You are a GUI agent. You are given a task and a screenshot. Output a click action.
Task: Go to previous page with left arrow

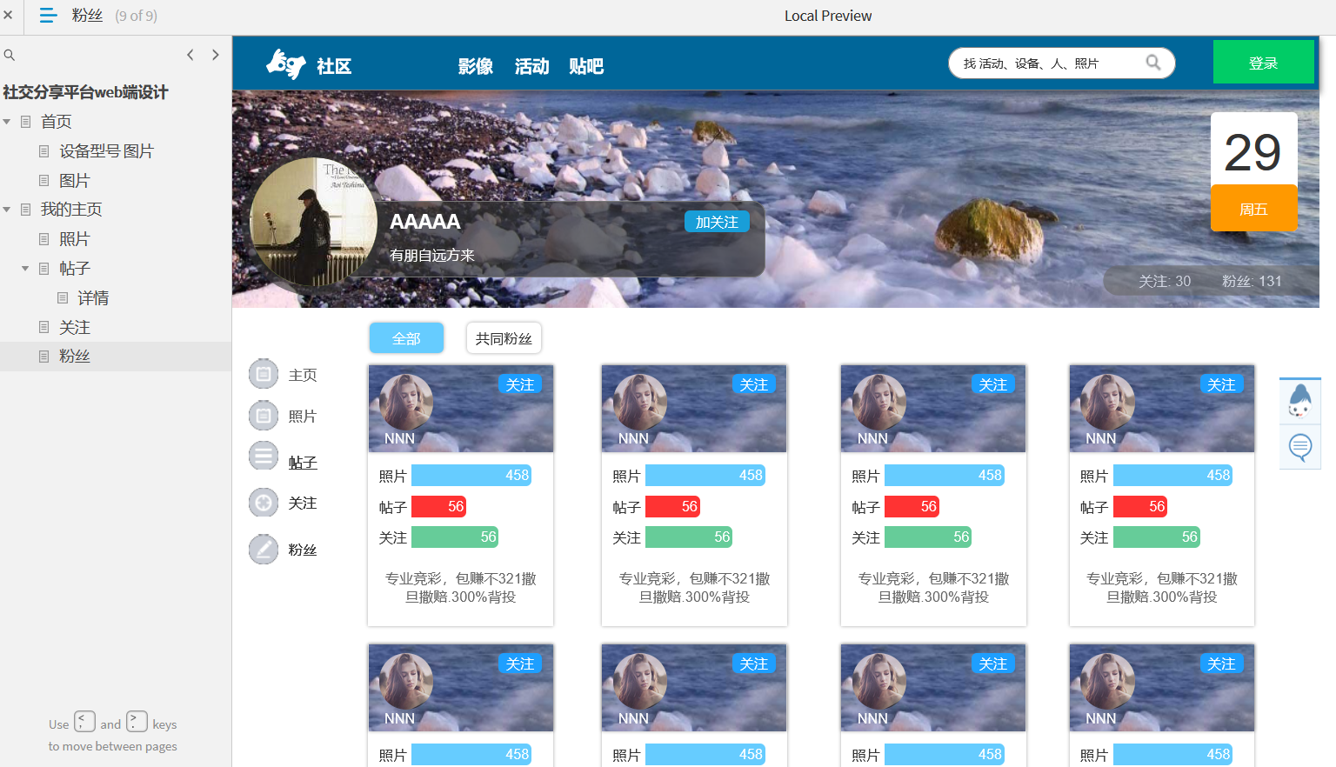tap(190, 55)
